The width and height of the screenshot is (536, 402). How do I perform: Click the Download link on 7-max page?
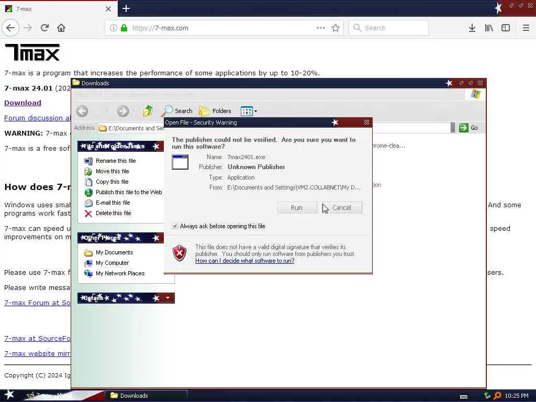pyautogui.click(x=23, y=103)
